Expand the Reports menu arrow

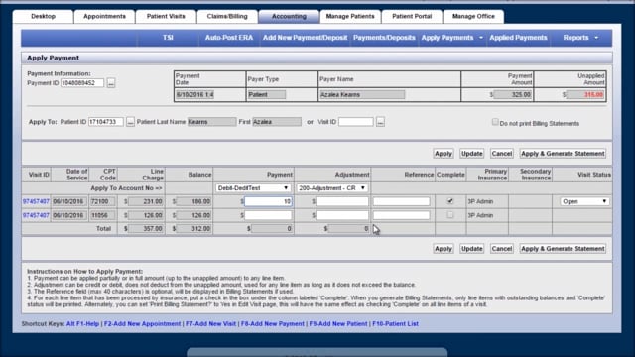(596, 38)
